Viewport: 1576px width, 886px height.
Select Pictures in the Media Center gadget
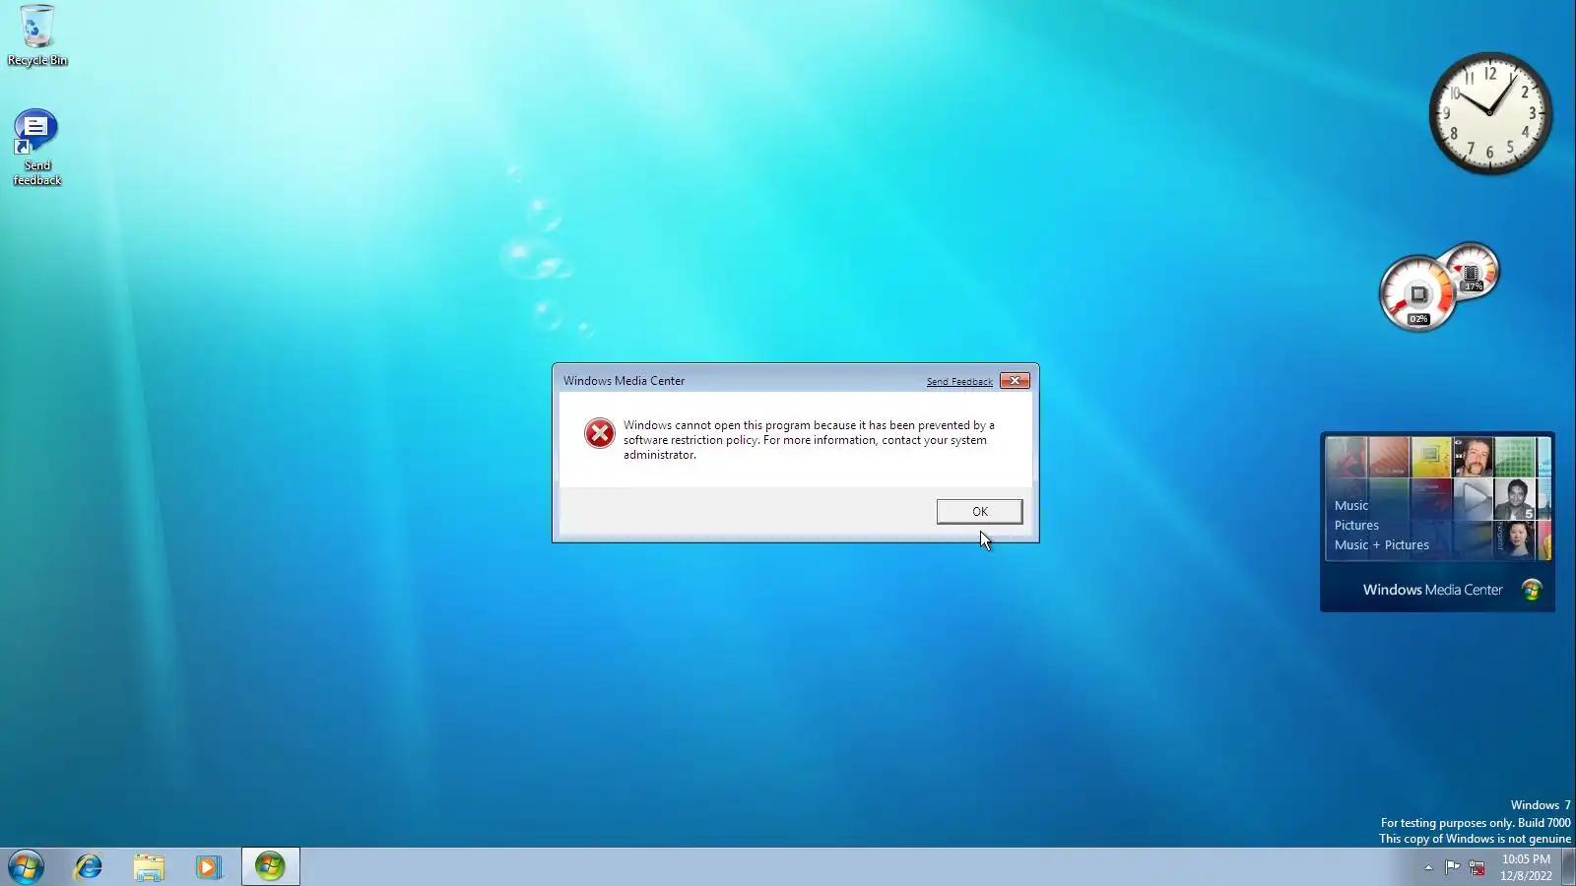(1356, 525)
